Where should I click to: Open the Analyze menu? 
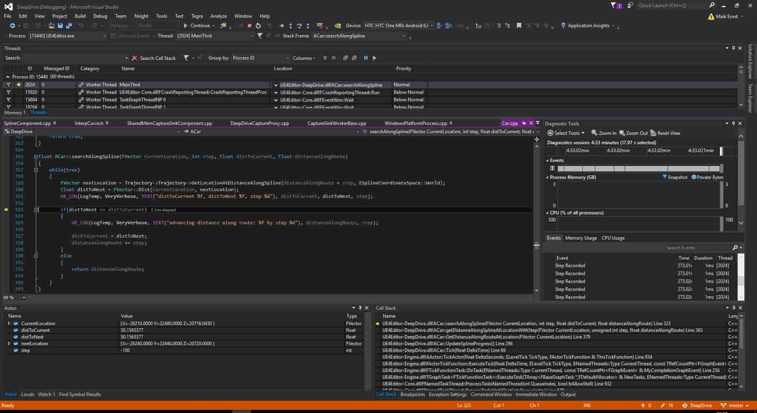point(218,16)
